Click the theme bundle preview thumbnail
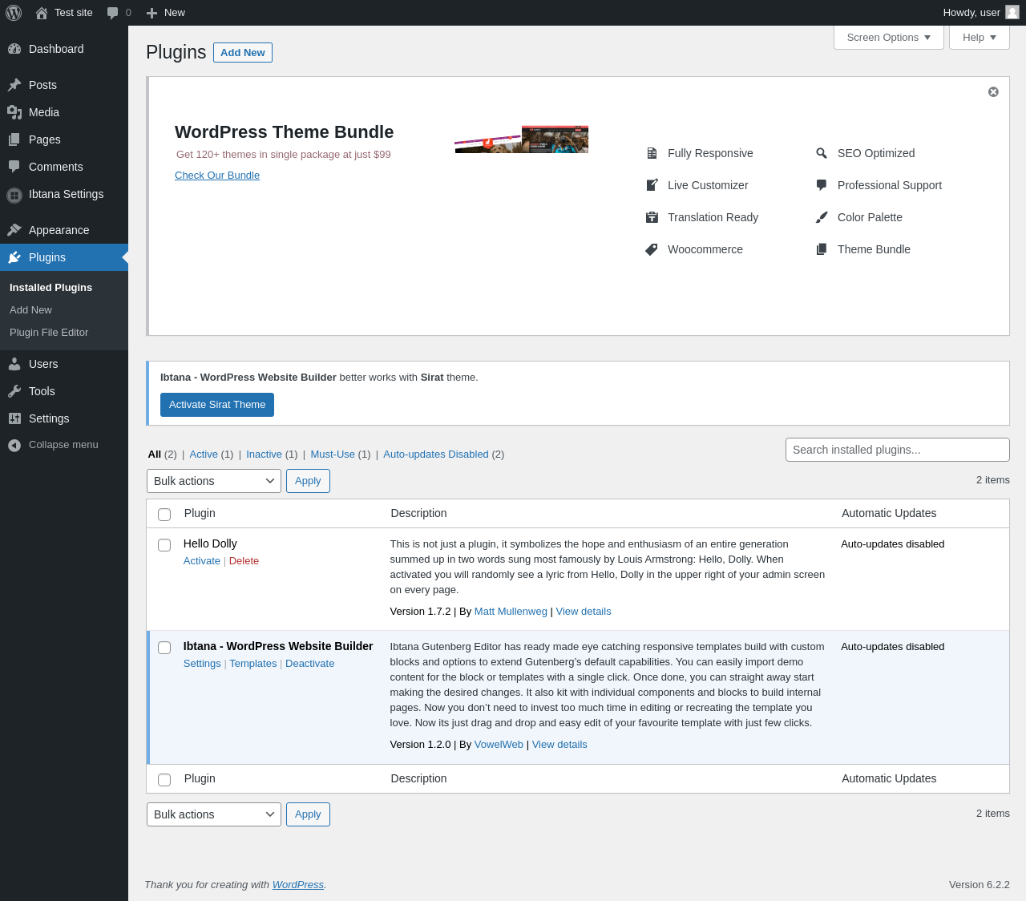 click(x=522, y=139)
